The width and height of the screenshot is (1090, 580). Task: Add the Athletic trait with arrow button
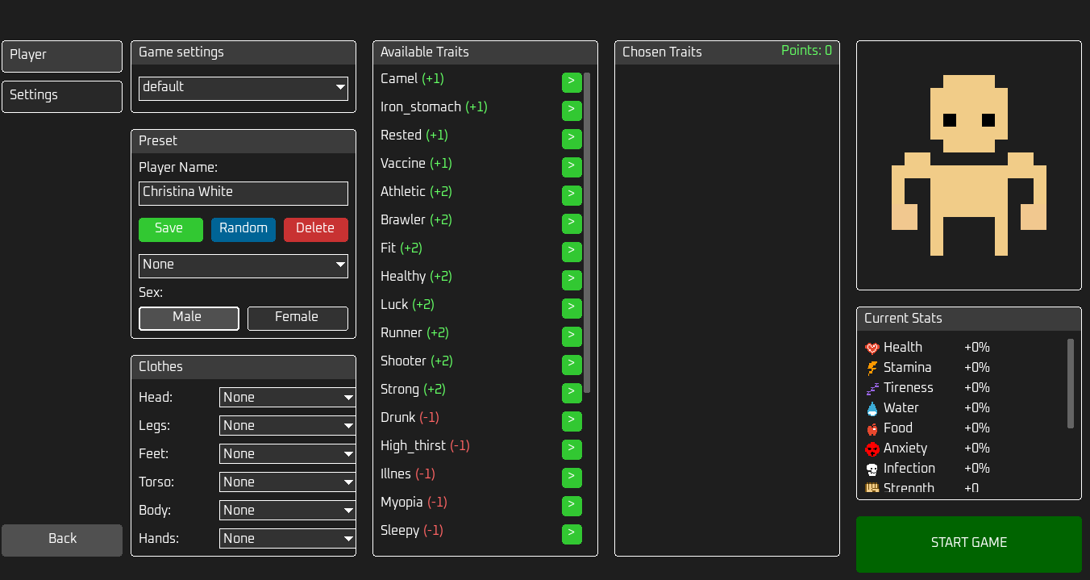click(x=572, y=194)
